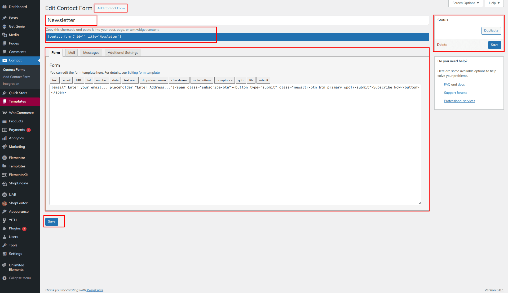This screenshot has width=508, height=293.
Task: Select the contact-form-7 shortcode field
Action: pyautogui.click(x=237, y=37)
